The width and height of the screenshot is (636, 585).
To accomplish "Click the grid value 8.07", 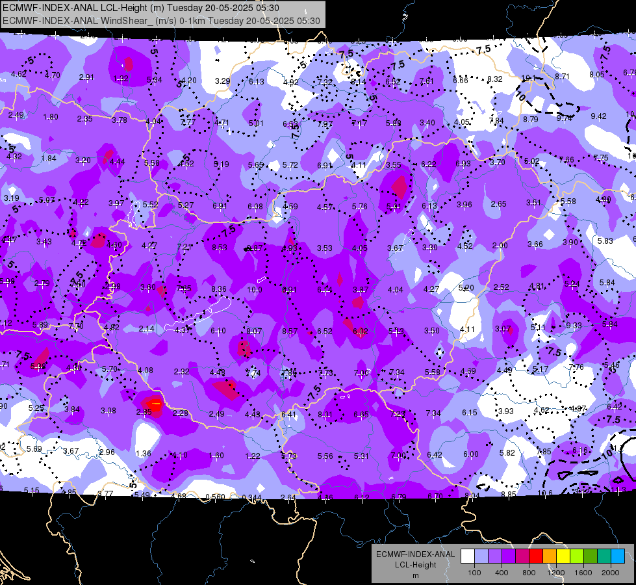I will 254,331.
